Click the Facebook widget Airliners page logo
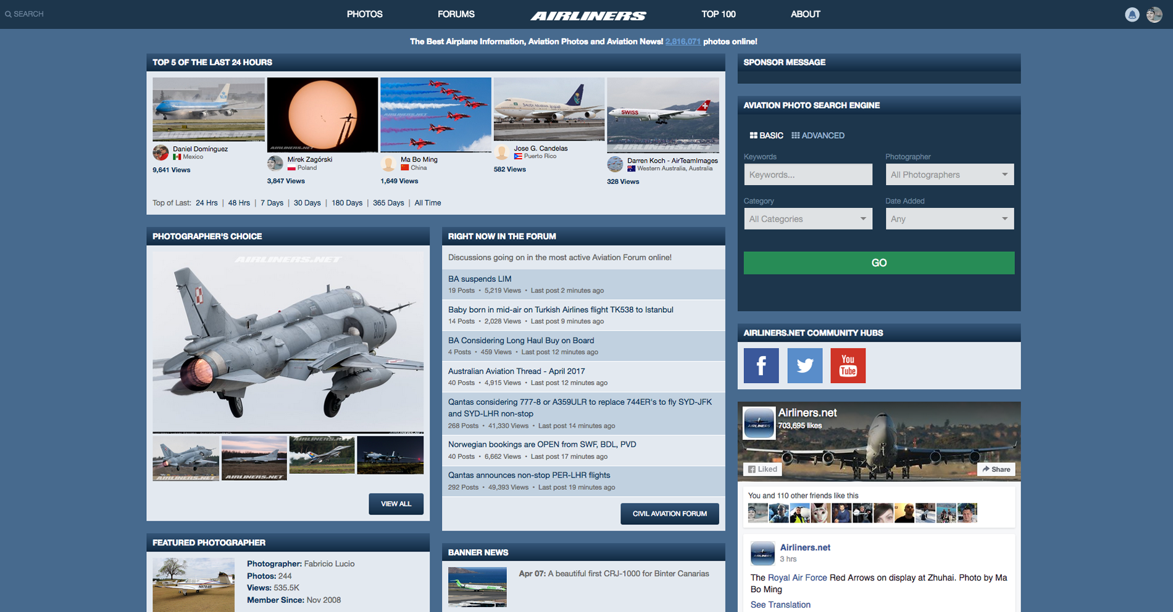This screenshot has width=1173, height=612. coord(759,423)
